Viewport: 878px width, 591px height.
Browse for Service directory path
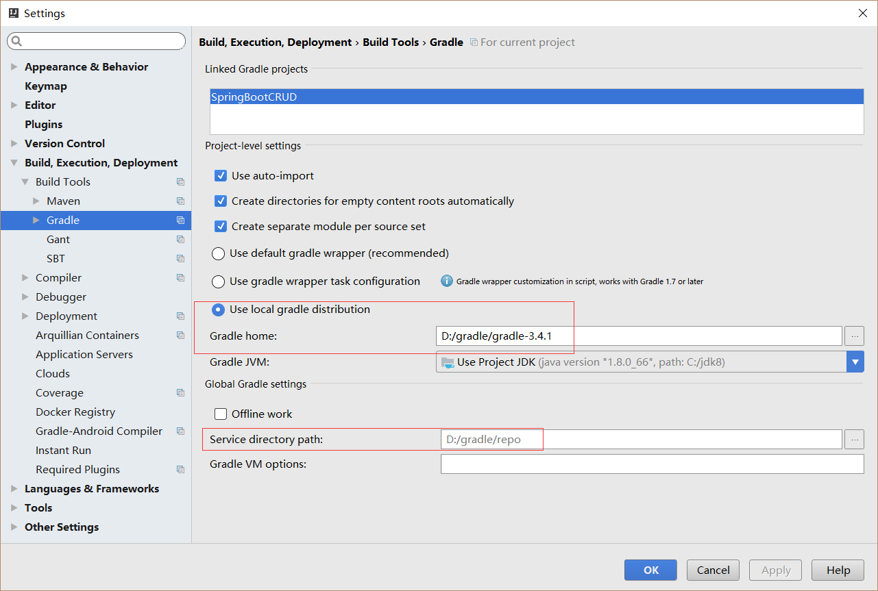[854, 440]
